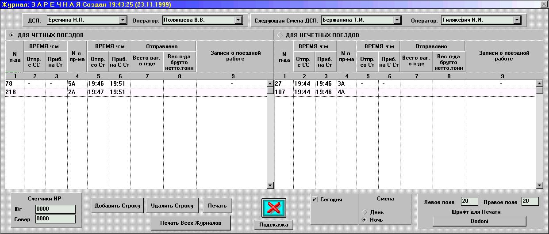Screen dimensions: 549x234
Task: Click the Юг counter field
Action: [x=49, y=209]
